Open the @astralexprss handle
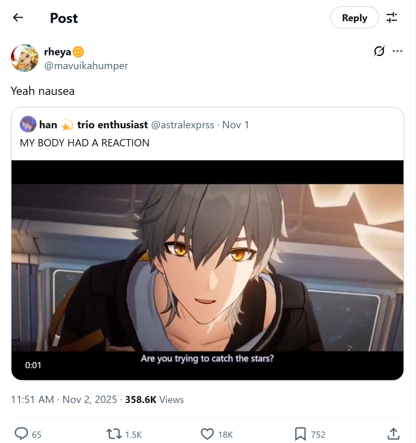Screen dimensions: 416x443 pyautogui.click(x=183, y=125)
